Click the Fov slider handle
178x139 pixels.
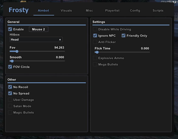coord(17,51)
